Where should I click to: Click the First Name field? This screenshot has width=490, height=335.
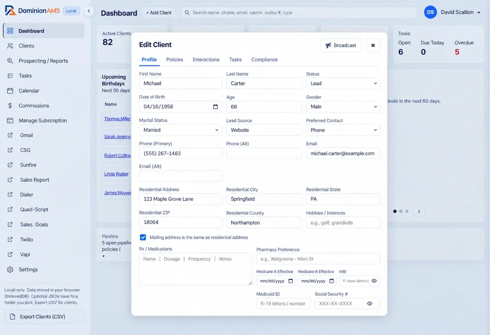pos(180,83)
